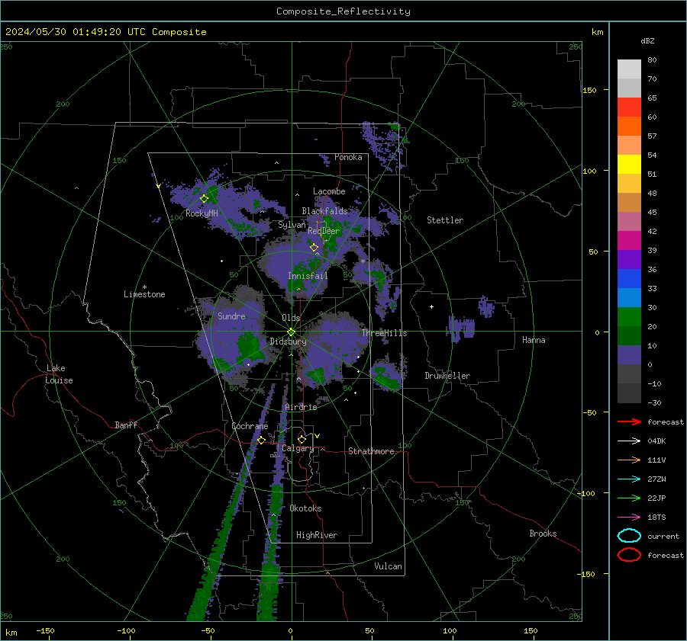
Task: Click the Innisfail town label
Action: pos(308,276)
